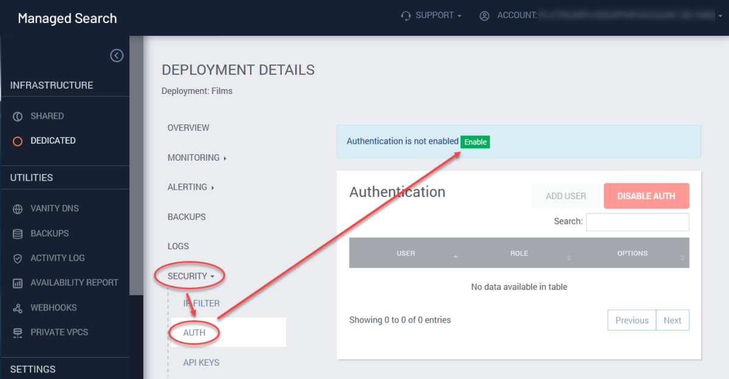Select the Webhooks icon
Image resolution: width=729 pixels, height=379 pixels.
tap(17, 307)
